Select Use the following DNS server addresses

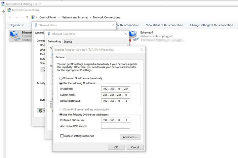pos(60,114)
